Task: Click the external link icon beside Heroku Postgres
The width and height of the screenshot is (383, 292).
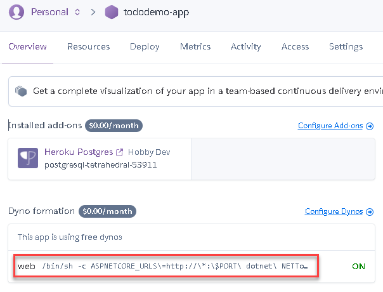Action: point(119,152)
